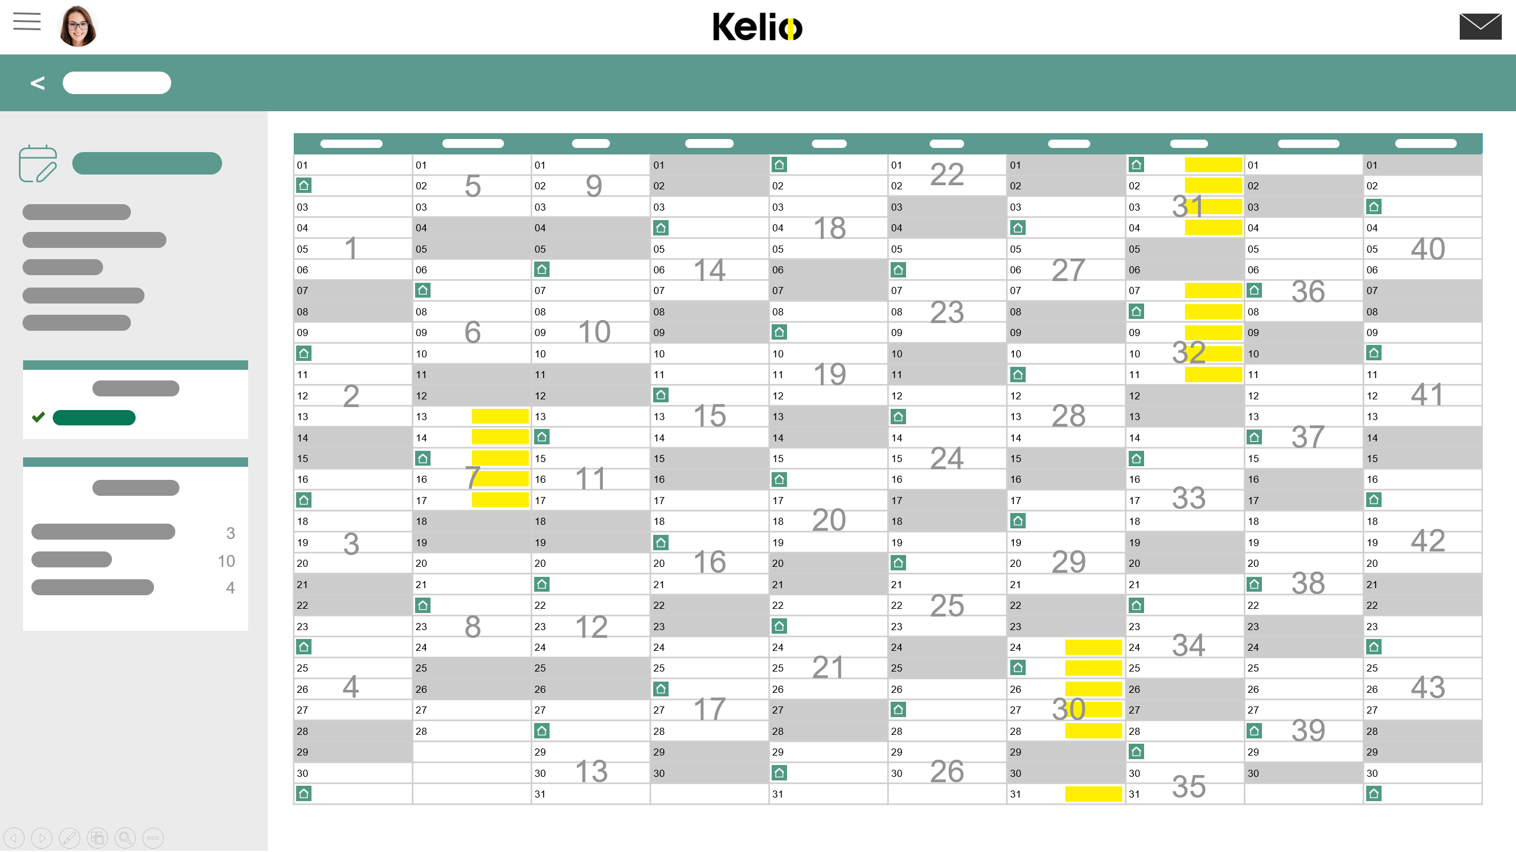This screenshot has width=1516, height=852.
Task: Open more options via the ellipsis icon
Action: click(153, 838)
